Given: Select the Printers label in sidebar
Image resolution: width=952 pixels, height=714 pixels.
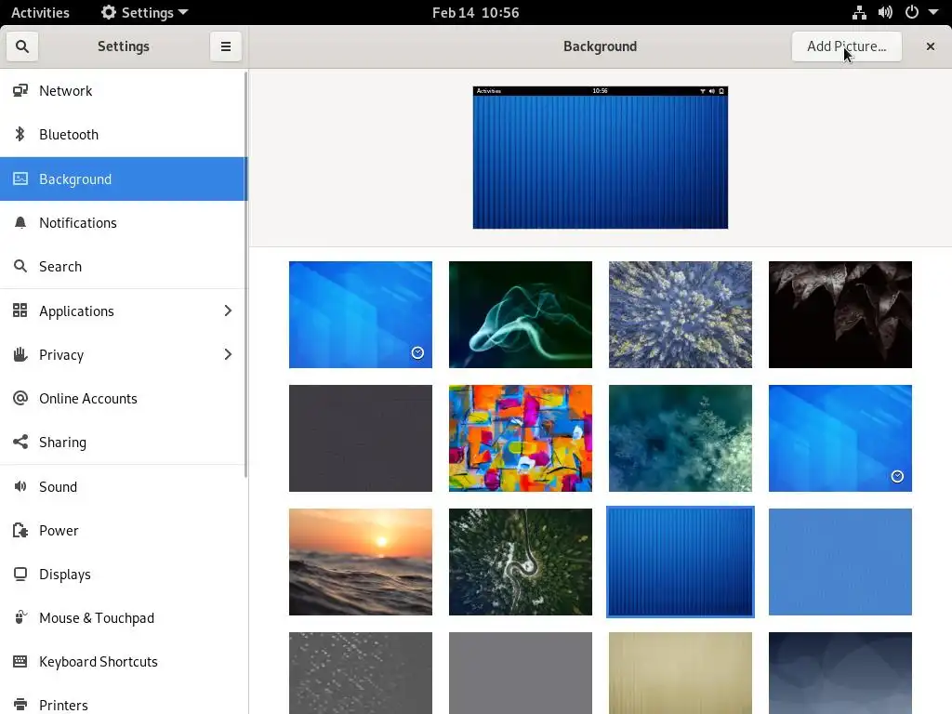Looking at the screenshot, I should click(x=64, y=705).
